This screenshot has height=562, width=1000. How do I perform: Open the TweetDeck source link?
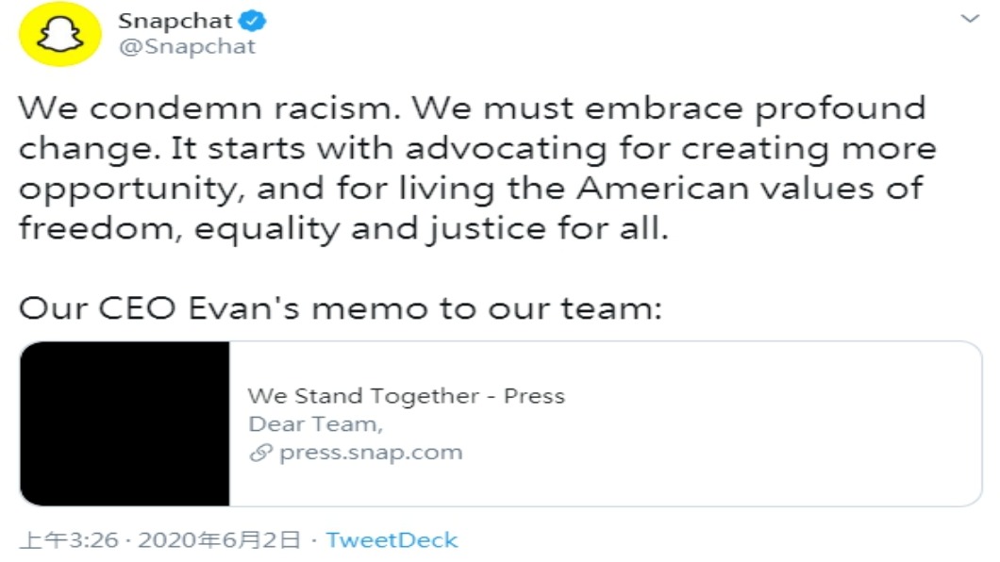point(392,540)
